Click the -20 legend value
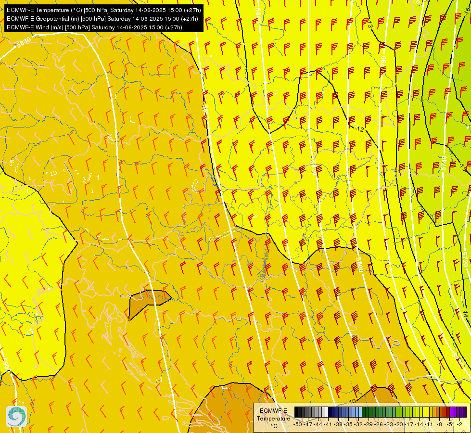This screenshot has width=471, height=433. pyautogui.click(x=399, y=424)
